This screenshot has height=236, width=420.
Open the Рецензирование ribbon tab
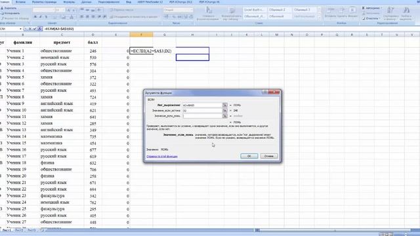109,2
